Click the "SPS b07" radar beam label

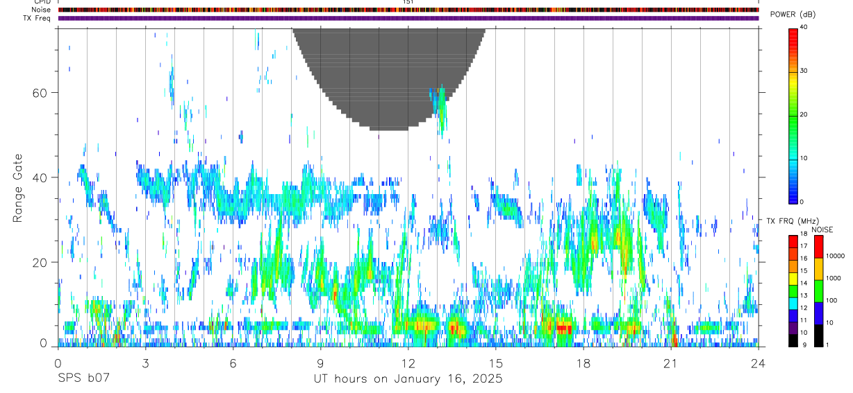(83, 379)
